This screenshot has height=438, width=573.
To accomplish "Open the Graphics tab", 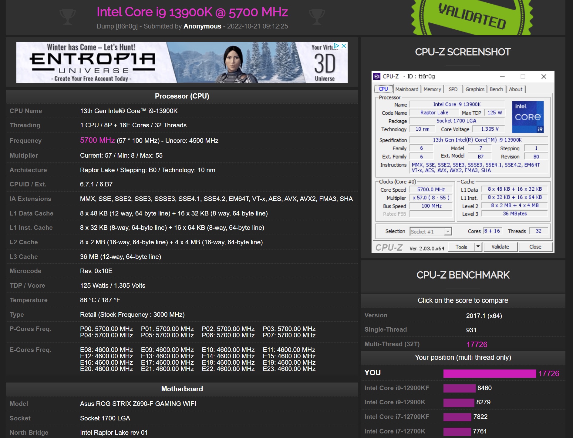I will tap(475, 89).
